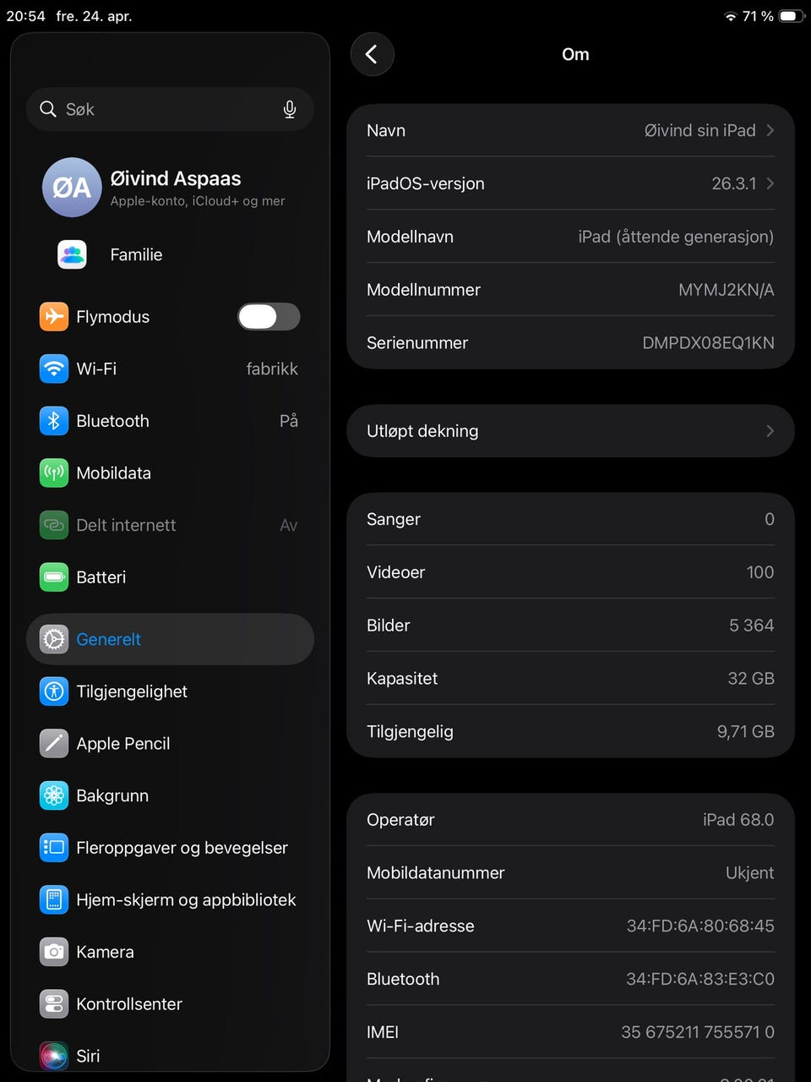This screenshot has height=1082, width=811.
Task: Tap the blue Wi-Fi icon
Action: 54,369
